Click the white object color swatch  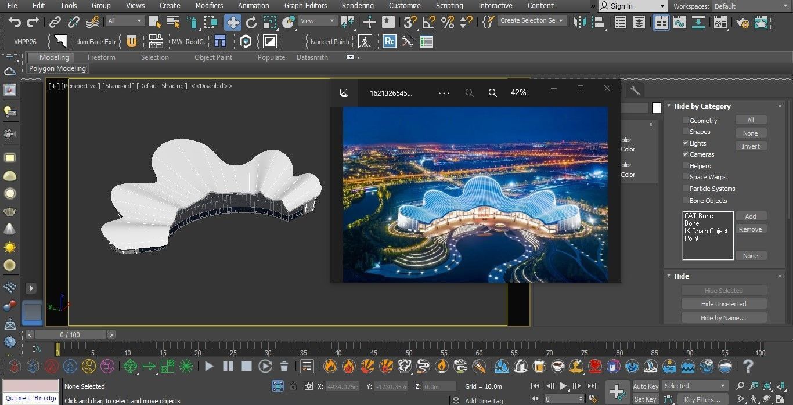tap(657, 108)
